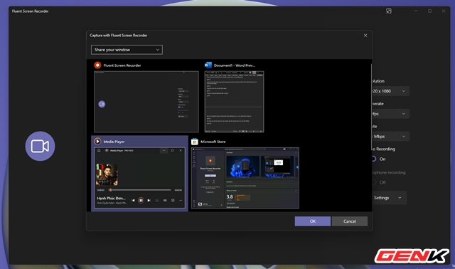Maximize the Fluent Screen Recorder main window
The width and height of the screenshot is (455, 269).
click(x=429, y=11)
